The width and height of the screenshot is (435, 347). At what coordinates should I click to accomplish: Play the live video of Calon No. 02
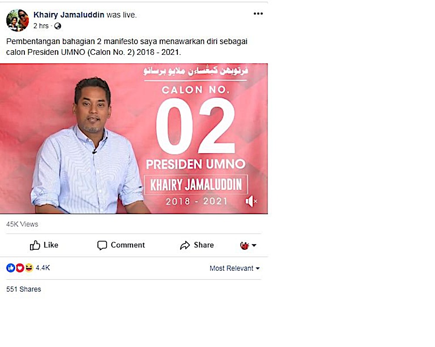[134, 139]
